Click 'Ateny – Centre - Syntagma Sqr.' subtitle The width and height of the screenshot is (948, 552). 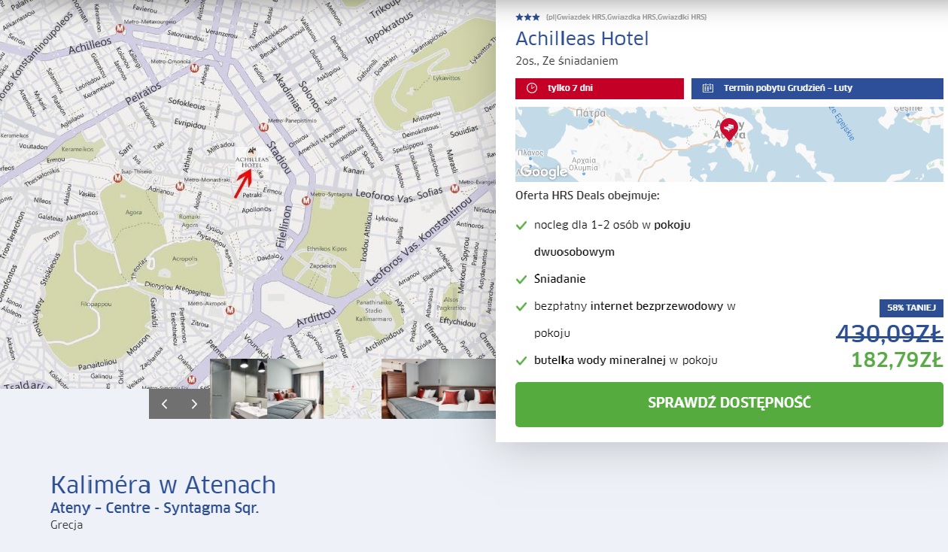[155, 508]
